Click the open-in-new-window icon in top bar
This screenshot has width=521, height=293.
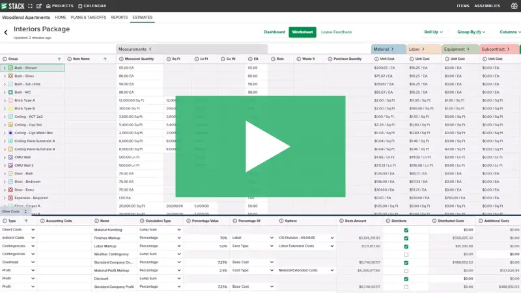coord(38,6)
